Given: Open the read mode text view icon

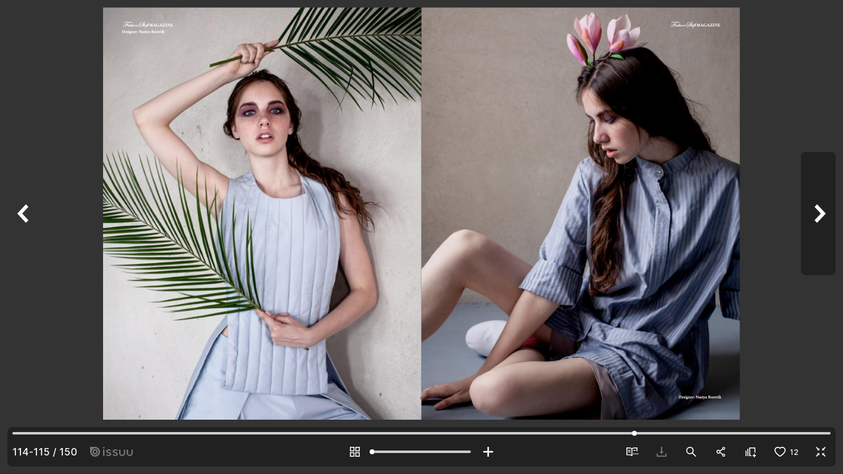Looking at the screenshot, I should click(632, 452).
